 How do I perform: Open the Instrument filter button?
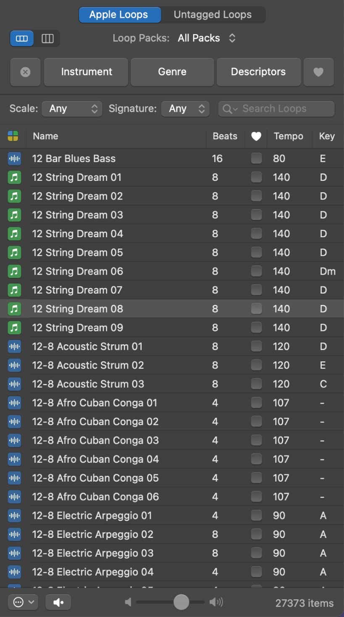point(86,72)
